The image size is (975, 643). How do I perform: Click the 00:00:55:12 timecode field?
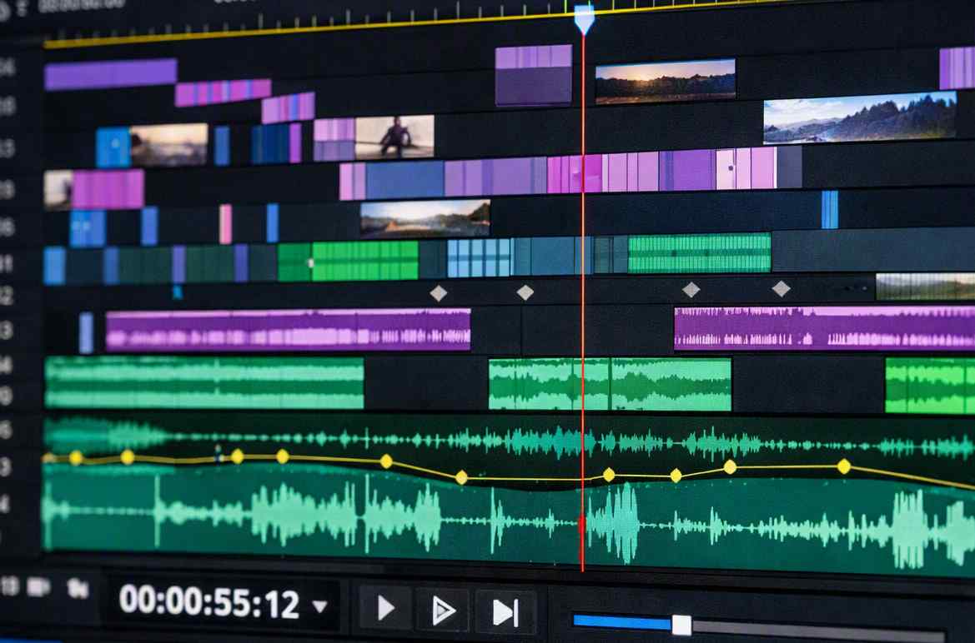[x=209, y=601]
